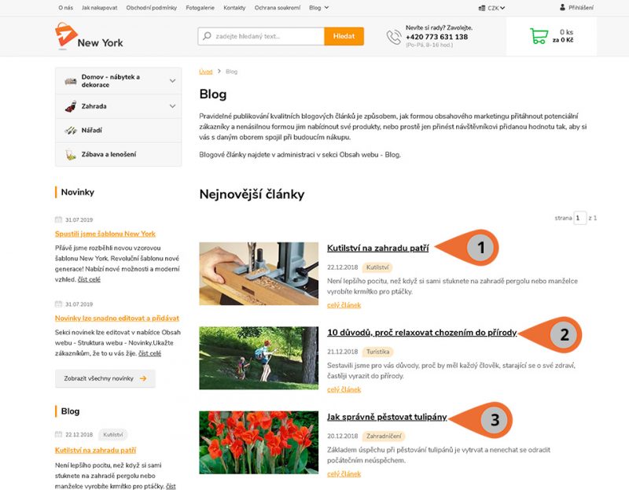Expand the Zahrada category chevron
629x490 pixels.
[172, 106]
